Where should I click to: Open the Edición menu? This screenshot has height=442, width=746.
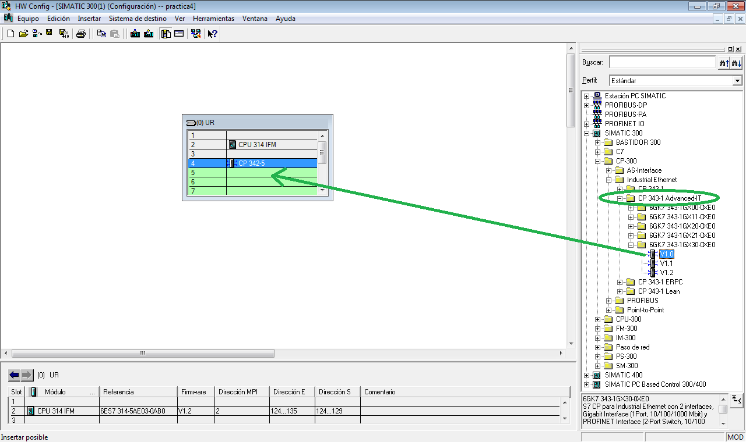click(58, 19)
